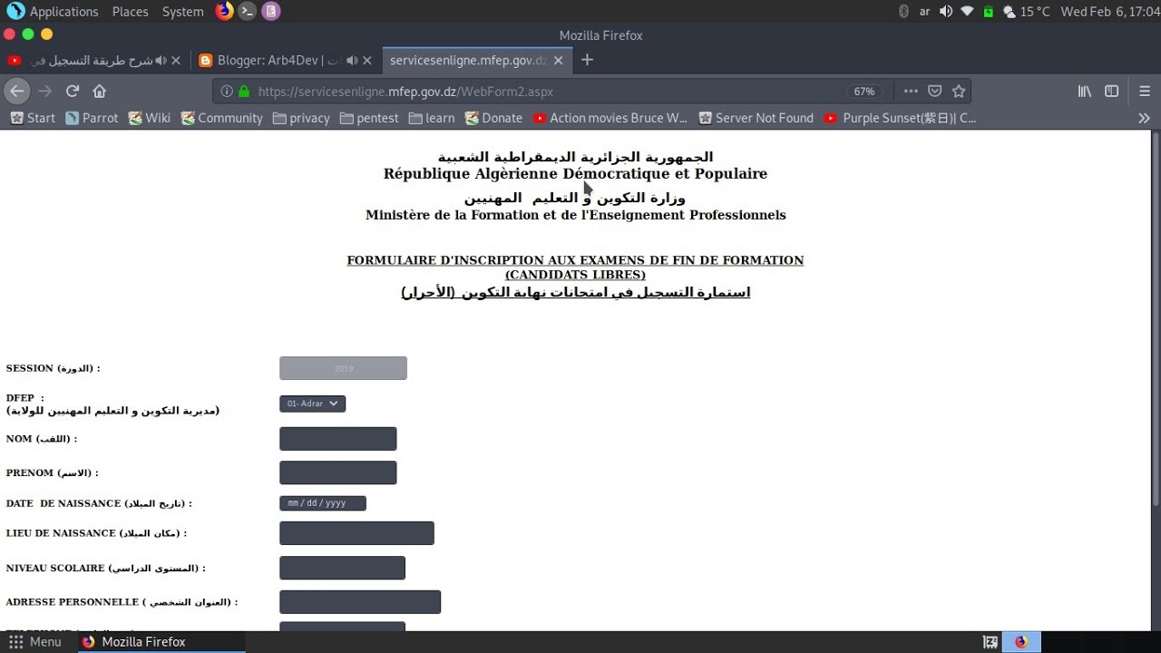Expand the learn bookmarks folder
Viewport: 1161px width, 653px height.
[432, 118]
